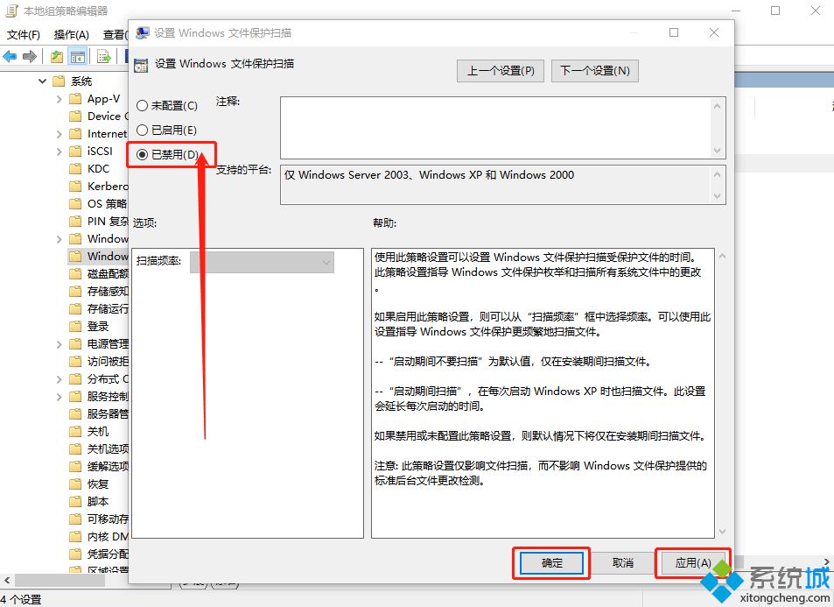Toggle the console tree pane icon

(x=78, y=56)
